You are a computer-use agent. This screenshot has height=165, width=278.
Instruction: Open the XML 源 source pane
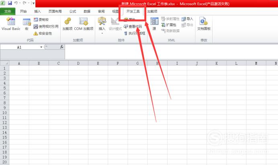[x=154, y=24]
